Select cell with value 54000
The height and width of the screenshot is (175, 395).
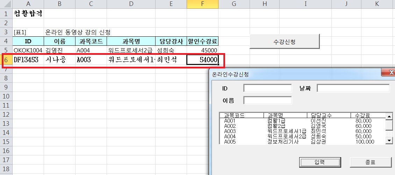202,60
